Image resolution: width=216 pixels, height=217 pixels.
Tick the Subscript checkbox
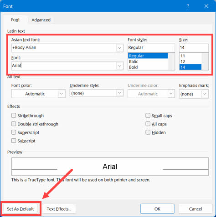[x=14, y=141]
